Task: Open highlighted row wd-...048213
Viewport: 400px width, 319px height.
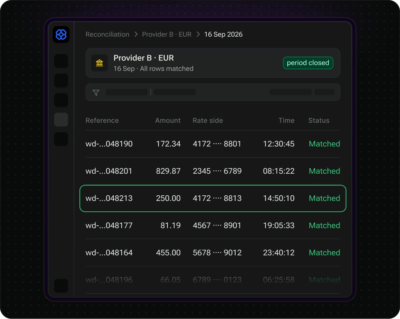Action: point(213,198)
